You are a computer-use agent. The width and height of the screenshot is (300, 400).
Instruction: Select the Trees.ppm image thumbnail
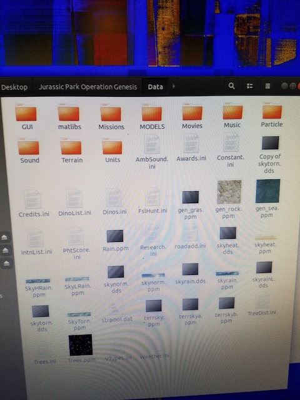coord(81,345)
